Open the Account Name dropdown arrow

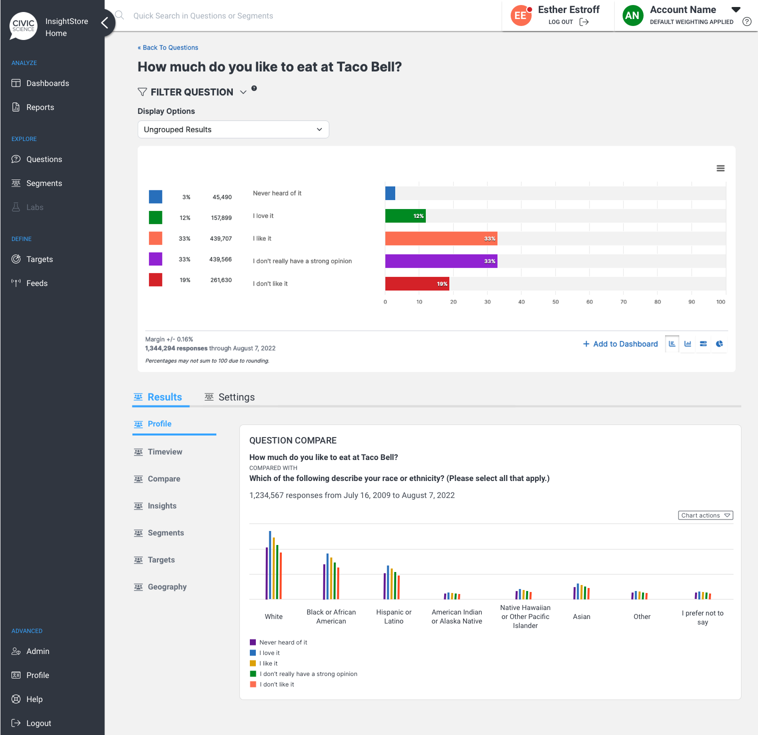tap(736, 9)
